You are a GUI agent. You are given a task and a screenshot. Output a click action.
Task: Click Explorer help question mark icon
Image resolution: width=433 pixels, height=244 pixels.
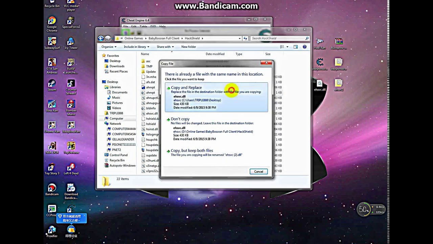pos(304,47)
